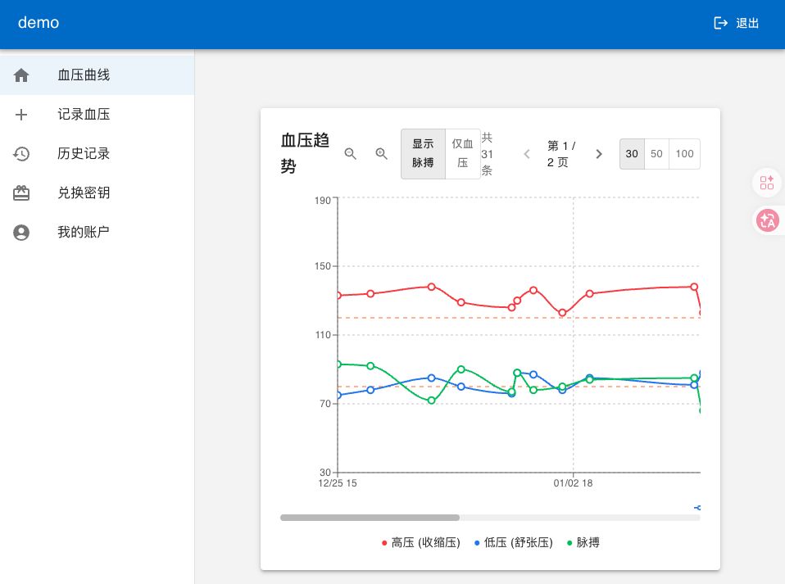
Task: Click the gift icon beside 兑换密钥
Action: [21, 193]
